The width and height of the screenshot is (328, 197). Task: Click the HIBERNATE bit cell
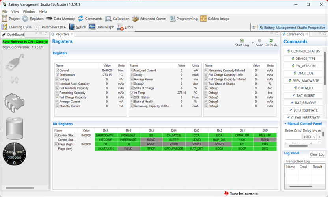(x=129, y=140)
